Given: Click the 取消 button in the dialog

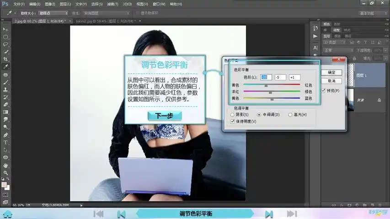Looking at the screenshot, I should (331, 81).
